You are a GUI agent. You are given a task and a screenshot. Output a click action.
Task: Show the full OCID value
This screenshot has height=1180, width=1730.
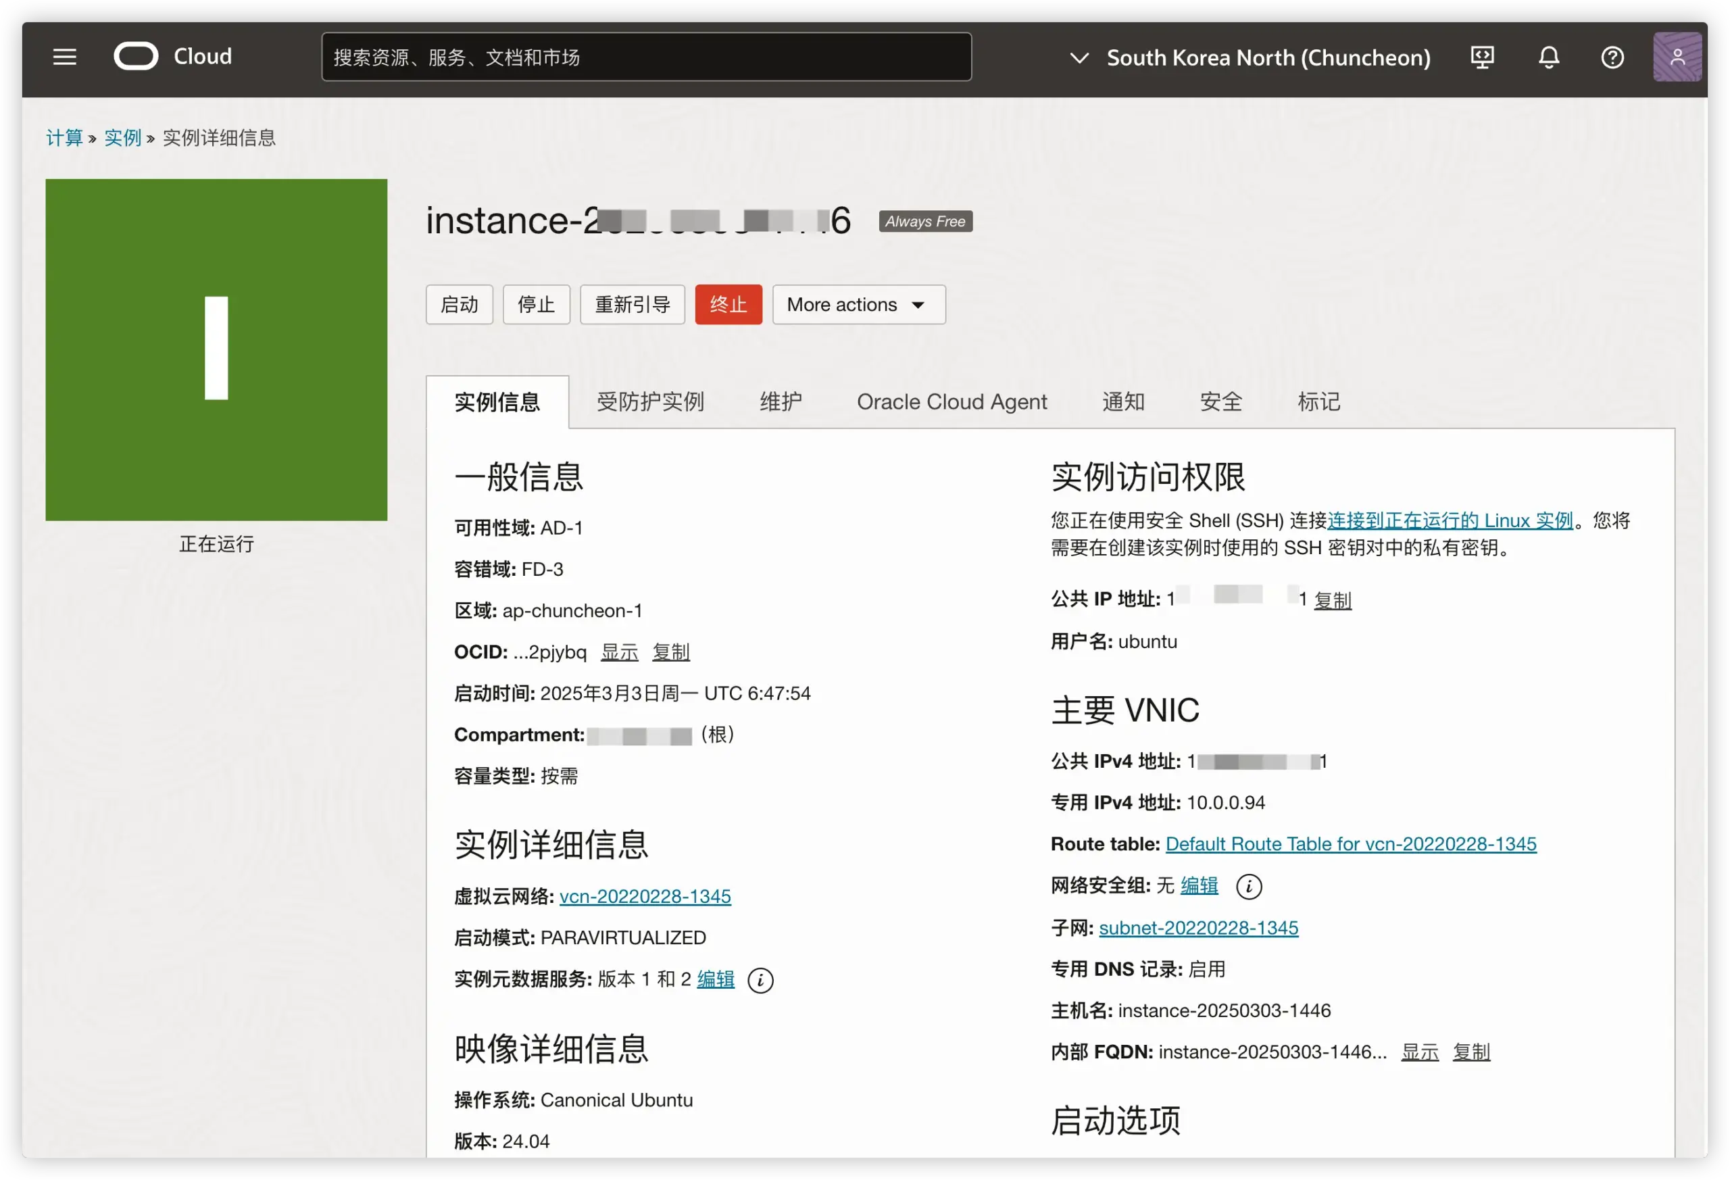[619, 652]
